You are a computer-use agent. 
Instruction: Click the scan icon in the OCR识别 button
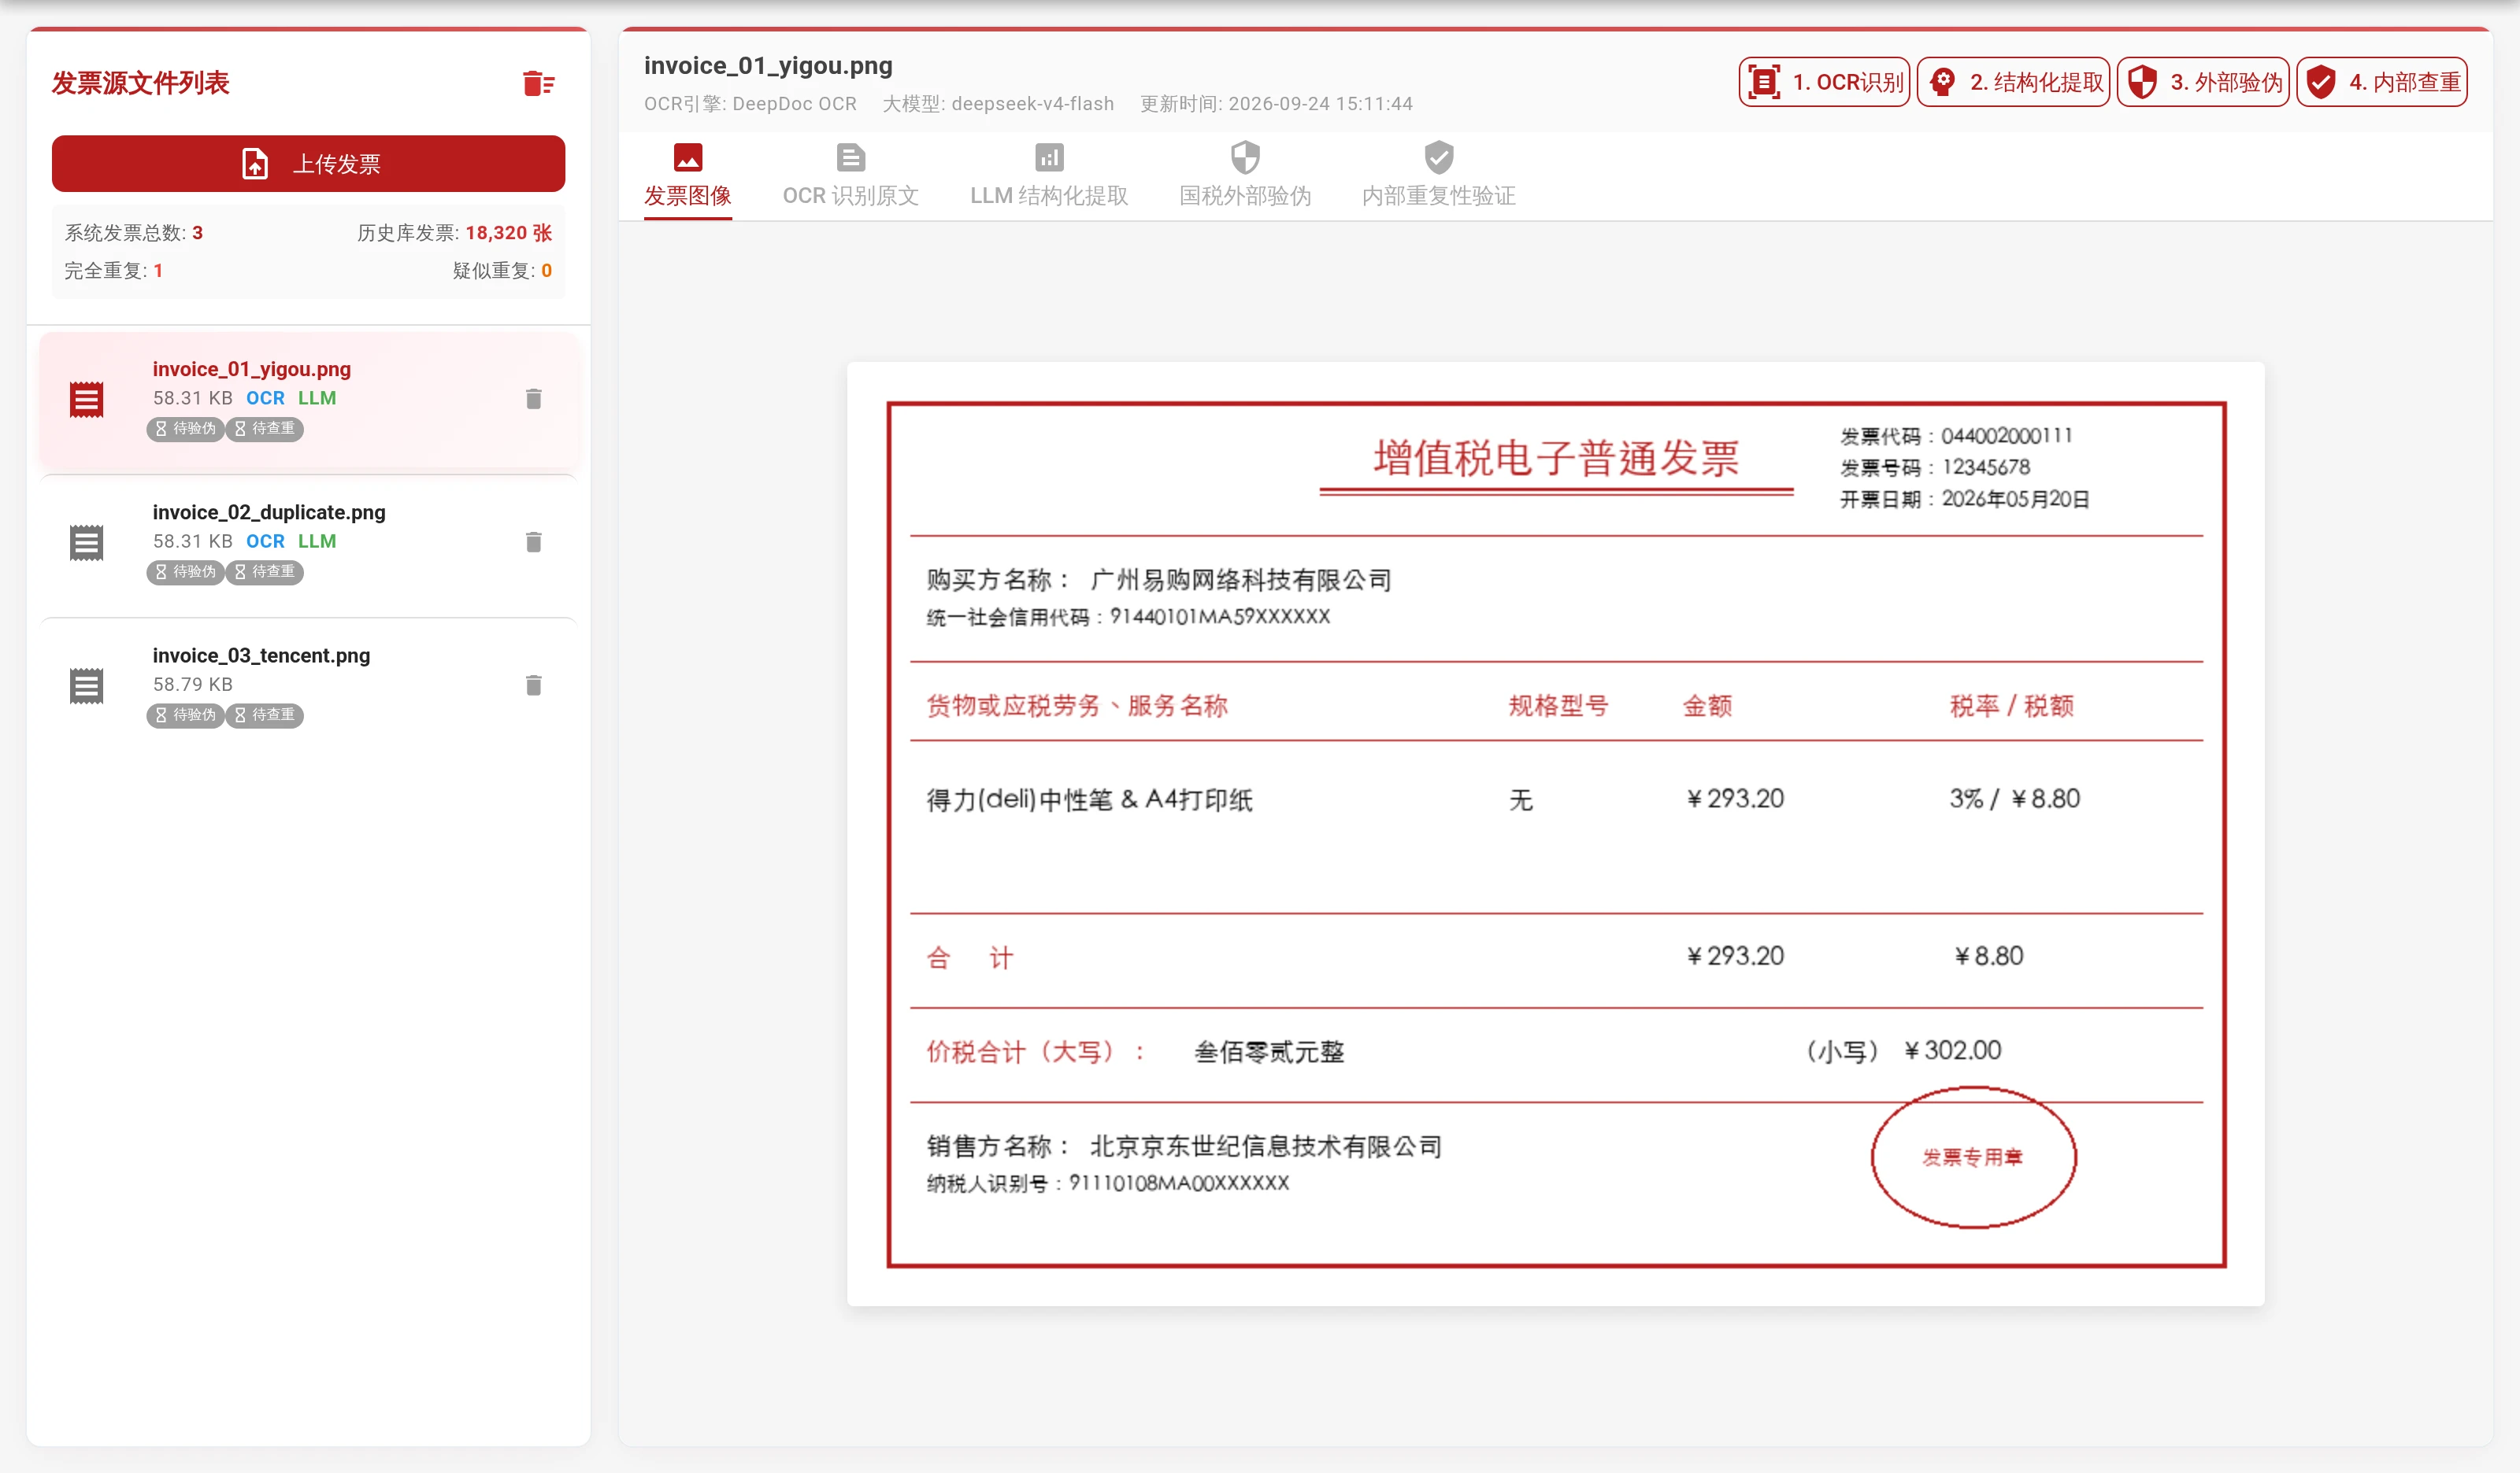tap(1765, 82)
